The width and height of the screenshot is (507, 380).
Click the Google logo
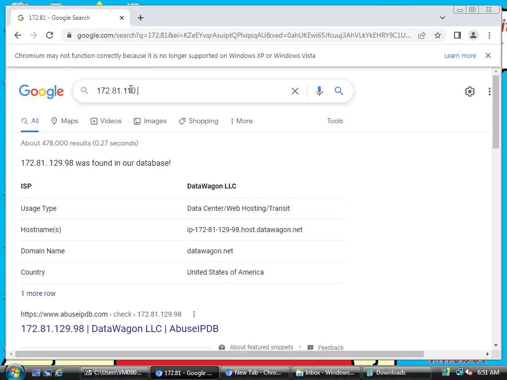coord(42,92)
